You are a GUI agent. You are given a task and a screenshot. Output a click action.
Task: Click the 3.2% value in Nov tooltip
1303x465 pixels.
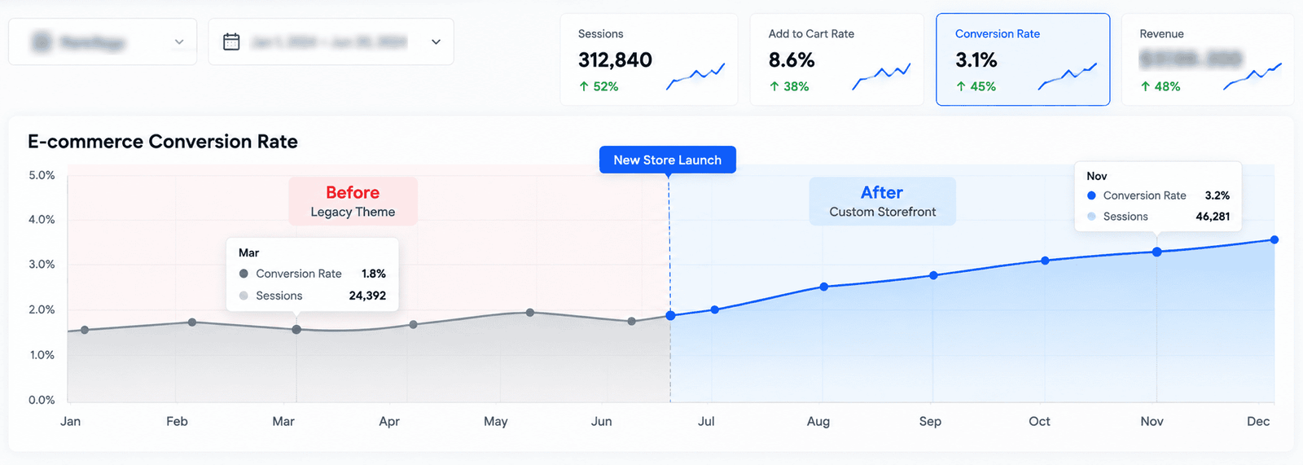[x=1217, y=195]
